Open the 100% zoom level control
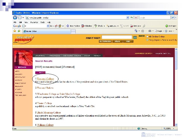 (169, 129)
